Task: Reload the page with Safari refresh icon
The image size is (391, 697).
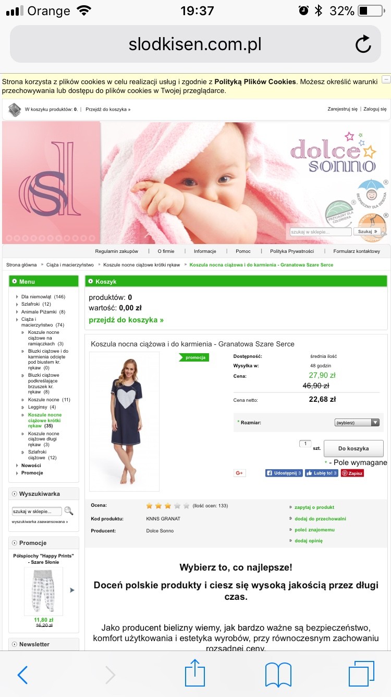Action: coord(363,44)
